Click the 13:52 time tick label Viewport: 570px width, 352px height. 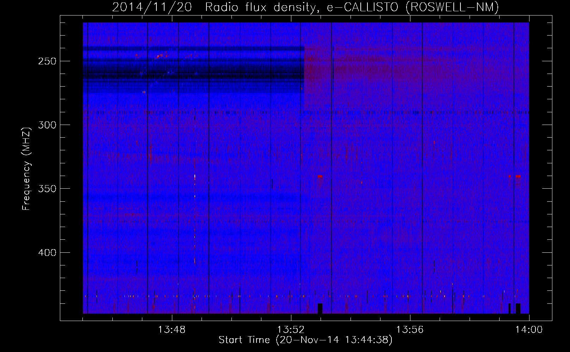point(291,330)
